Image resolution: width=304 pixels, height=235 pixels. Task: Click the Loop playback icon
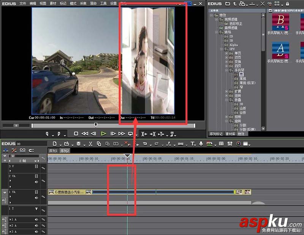click(130, 134)
